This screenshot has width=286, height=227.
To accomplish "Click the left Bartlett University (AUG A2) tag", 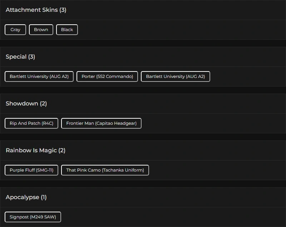I will pyautogui.click(x=39, y=77).
